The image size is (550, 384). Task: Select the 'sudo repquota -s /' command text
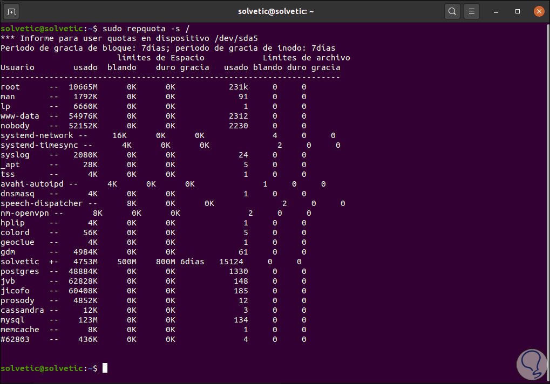146,29
